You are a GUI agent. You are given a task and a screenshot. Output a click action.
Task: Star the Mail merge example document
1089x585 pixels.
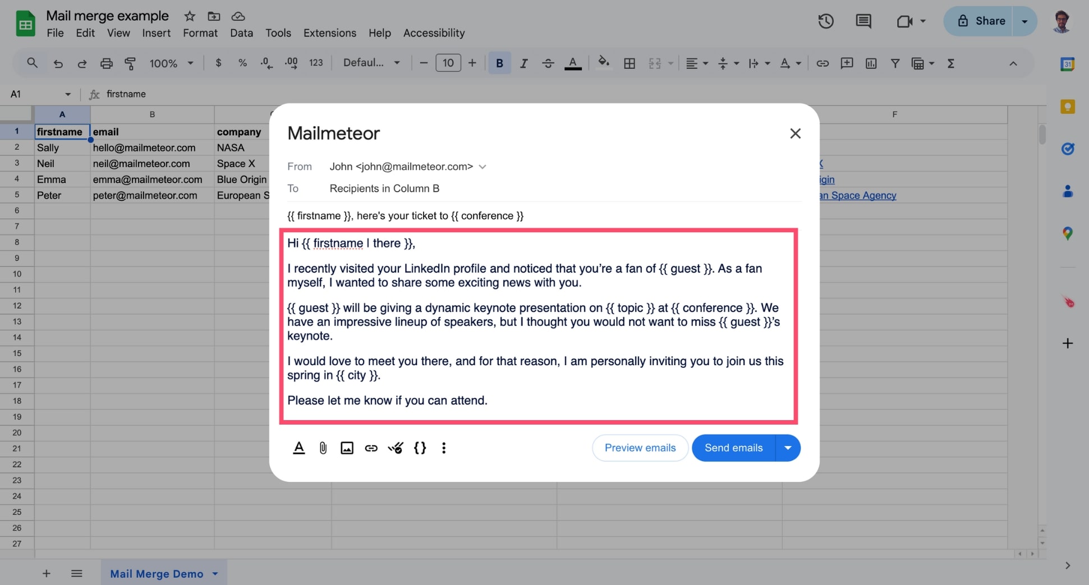coord(190,16)
